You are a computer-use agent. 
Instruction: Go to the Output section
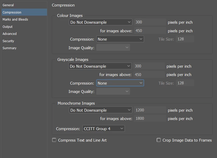8,27
